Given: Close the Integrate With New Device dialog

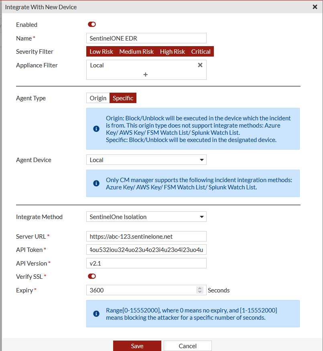Looking at the screenshot, I should coord(315,7).
